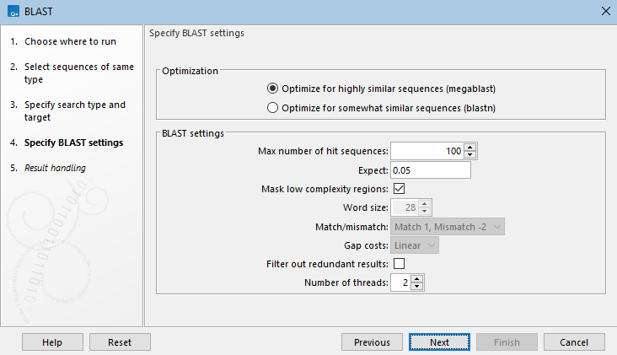The image size is (617, 355).
Task: Go to Specify search type and target step
Action: (x=74, y=111)
